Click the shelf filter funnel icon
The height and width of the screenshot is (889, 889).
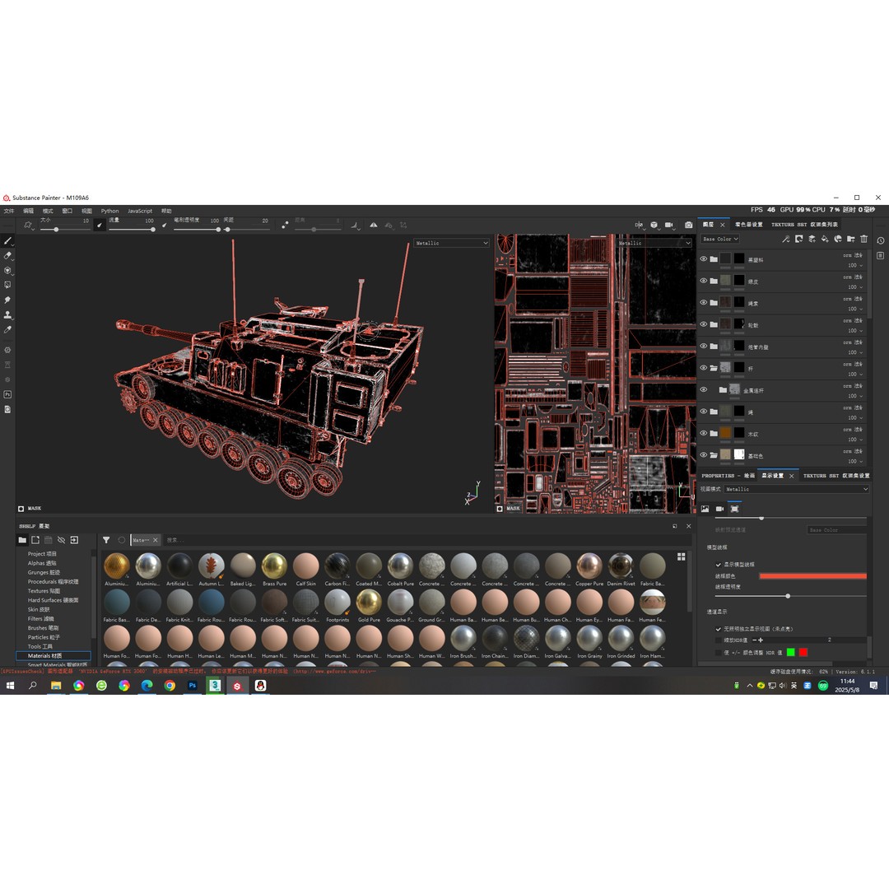[x=106, y=540]
